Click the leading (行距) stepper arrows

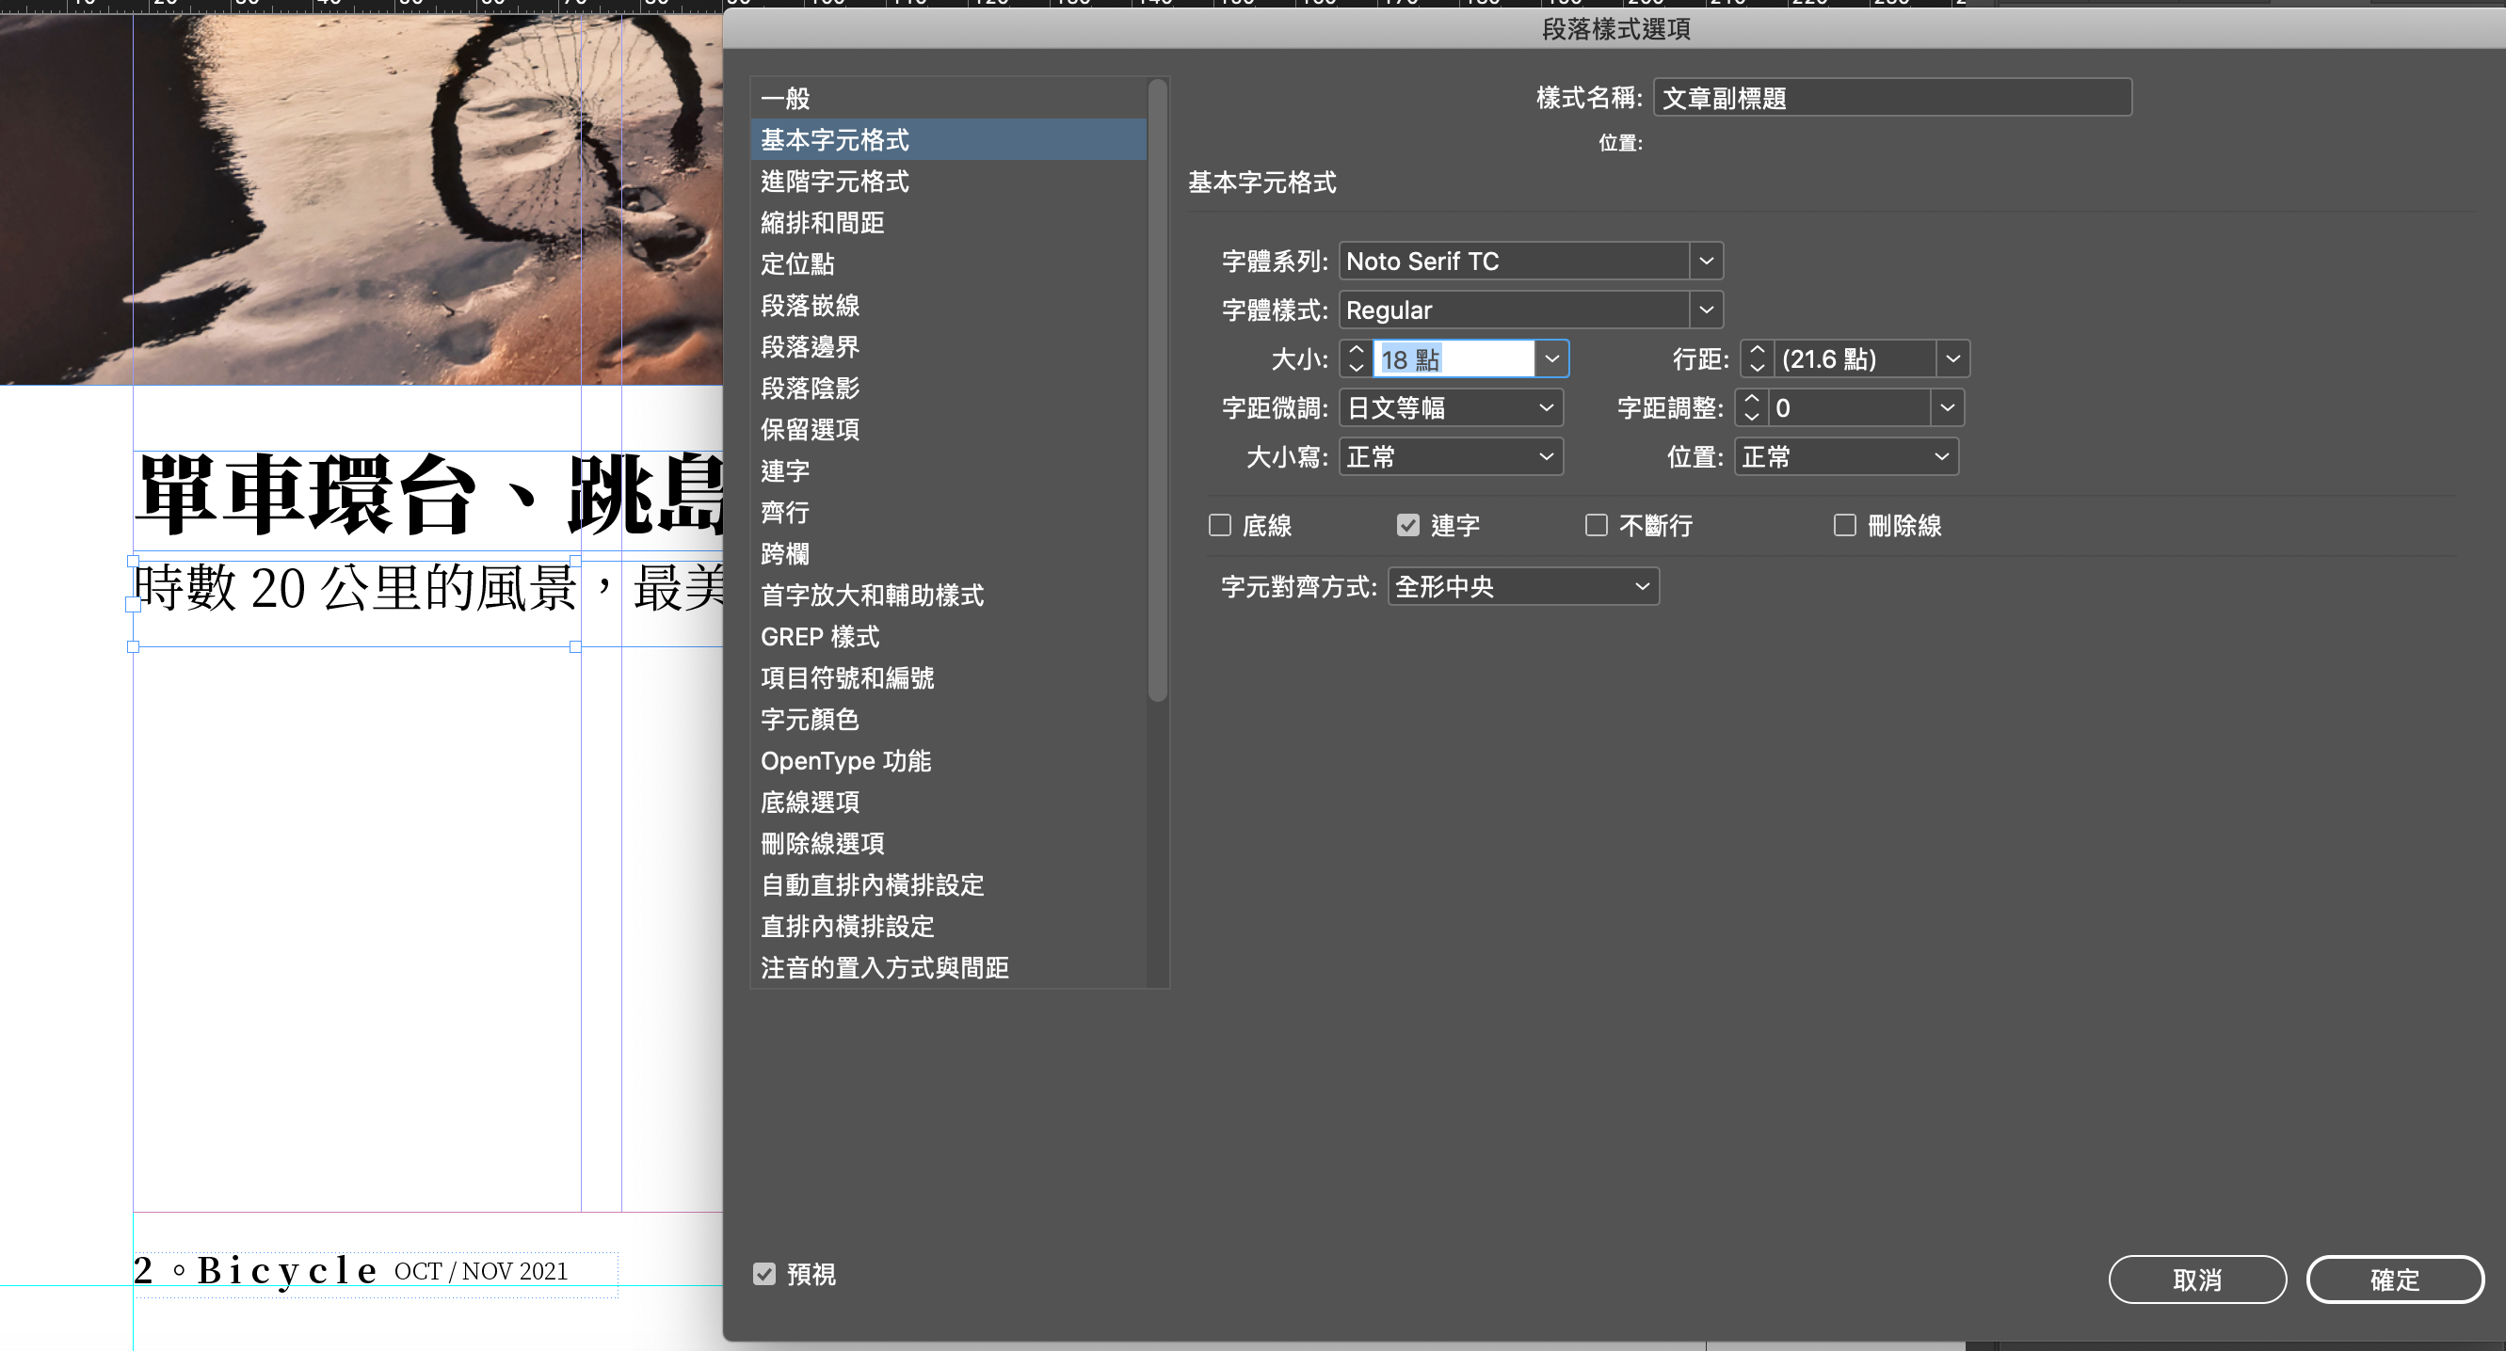[x=1756, y=358]
